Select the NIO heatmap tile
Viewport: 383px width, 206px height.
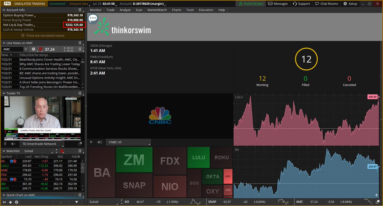coord(170,186)
